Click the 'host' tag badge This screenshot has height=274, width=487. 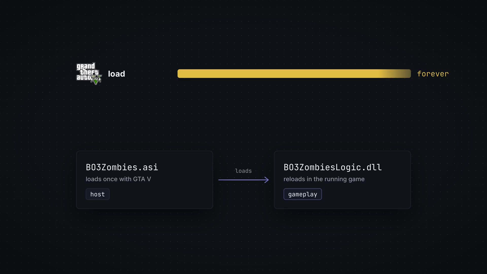pyautogui.click(x=98, y=194)
